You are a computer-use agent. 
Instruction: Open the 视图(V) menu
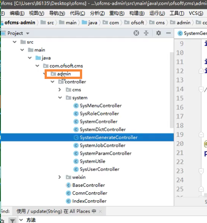coord(37,13)
